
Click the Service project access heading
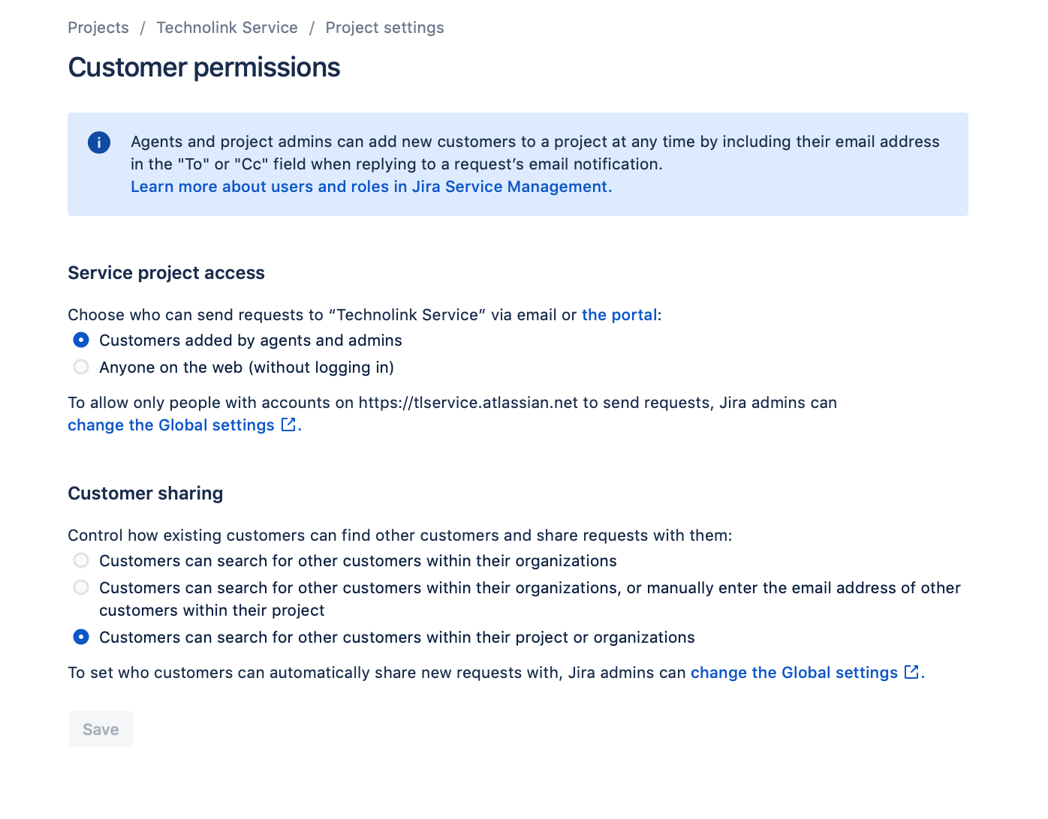click(x=166, y=273)
